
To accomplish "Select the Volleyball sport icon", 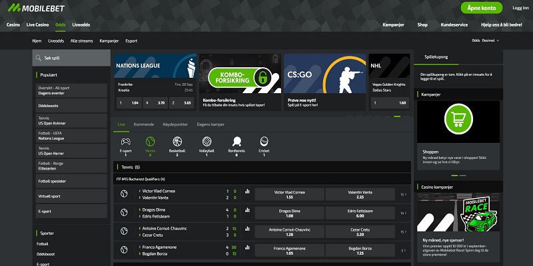I will [x=207, y=142].
